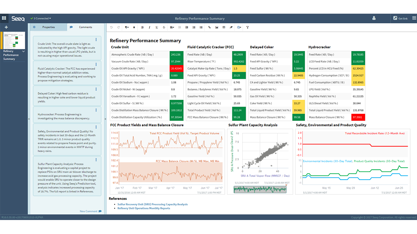Insert an image into the document
The width and height of the screenshot is (417, 234).
(217, 27)
